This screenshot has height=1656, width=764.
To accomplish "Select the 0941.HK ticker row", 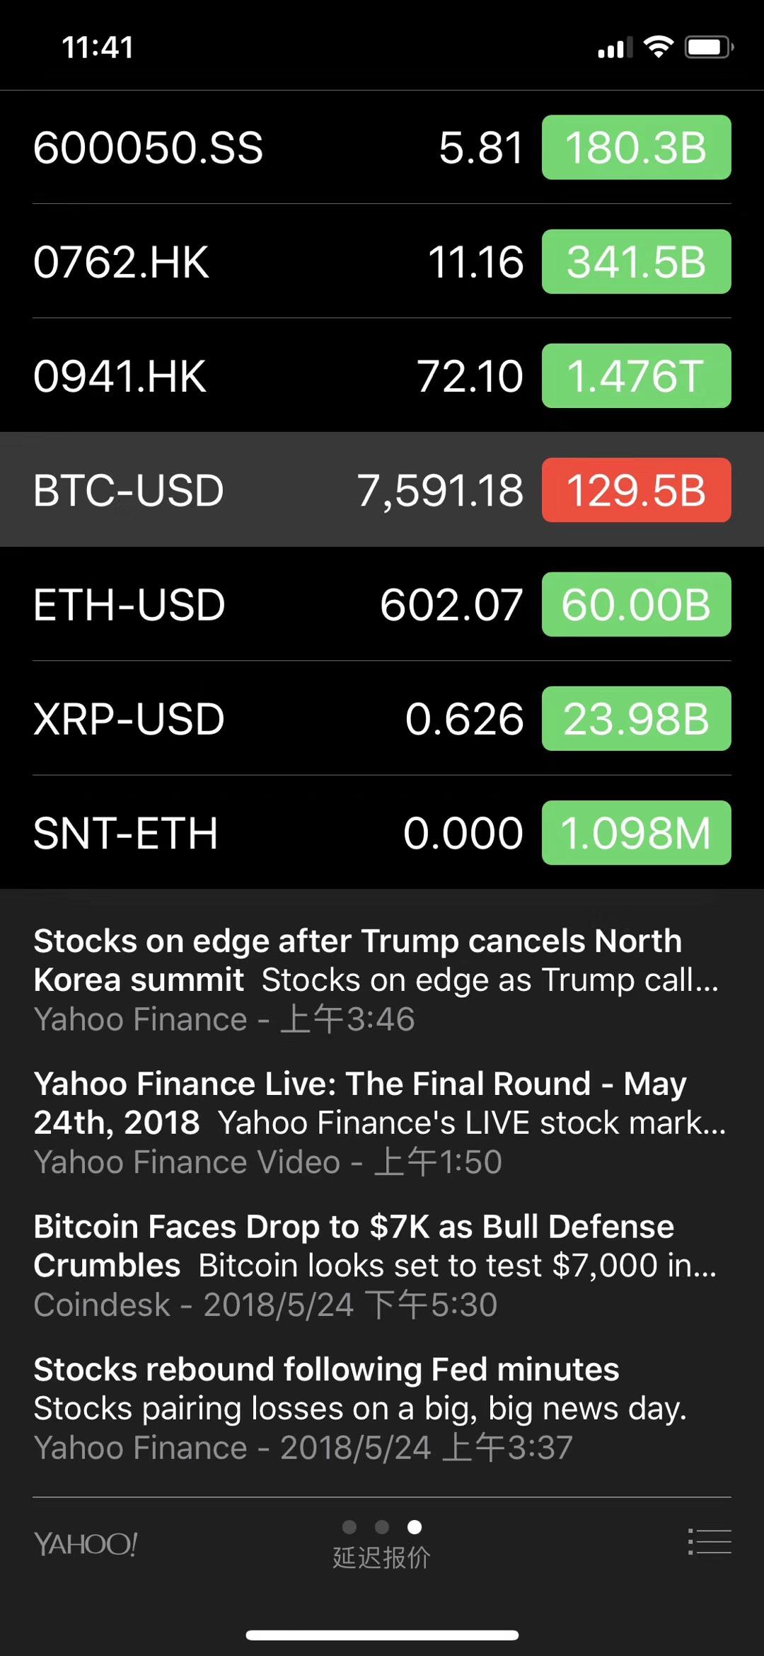I will tap(283, 375).
